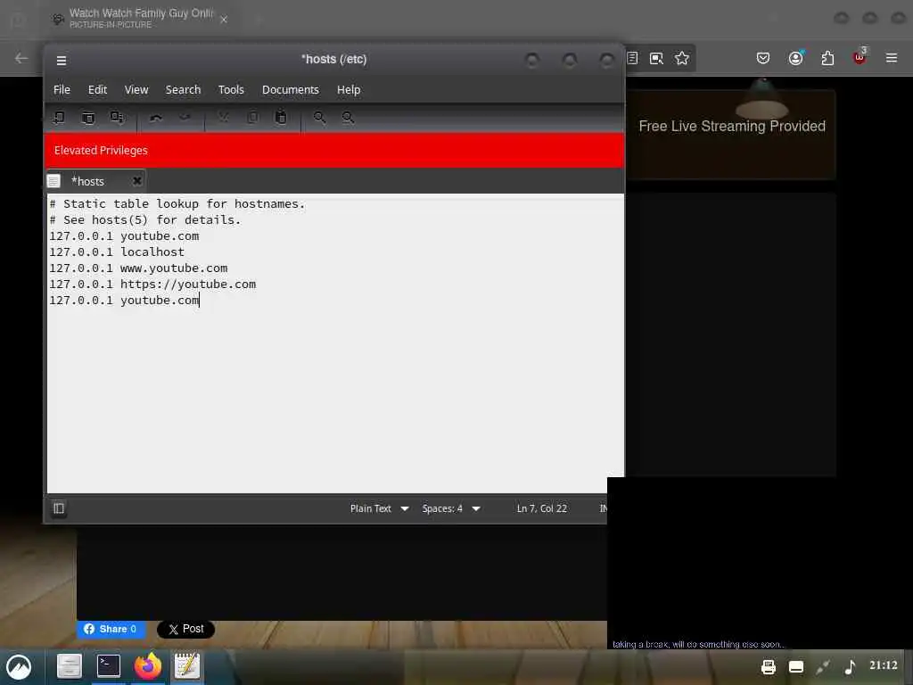The height and width of the screenshot is (685, 913).
Task: Select the Watch Family Guy Online tab
Action: [x=140, y=18]
